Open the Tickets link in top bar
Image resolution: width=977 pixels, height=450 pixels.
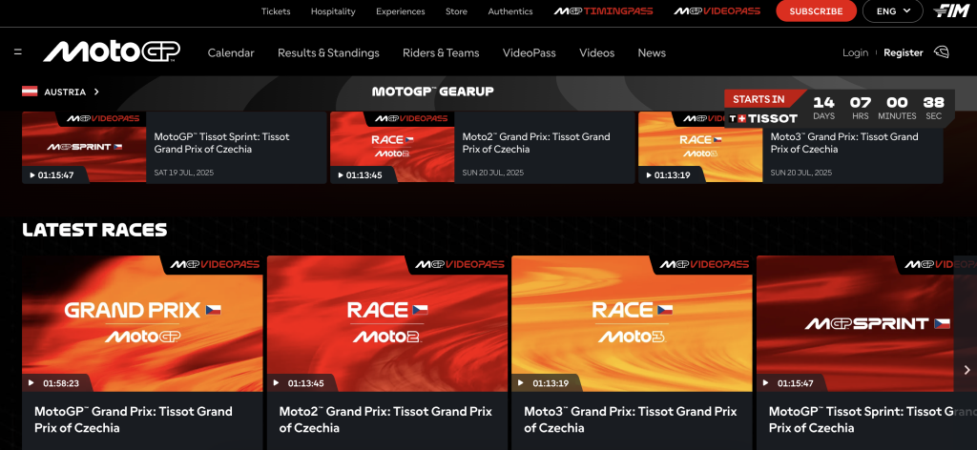[276, 11]
